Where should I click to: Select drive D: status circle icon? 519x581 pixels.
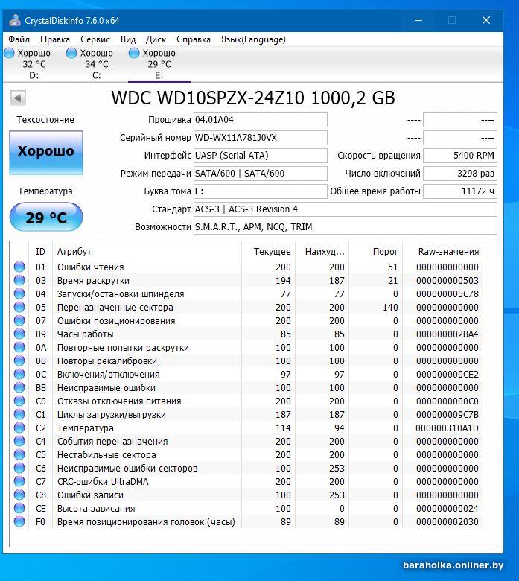click(x=10, y=53)
